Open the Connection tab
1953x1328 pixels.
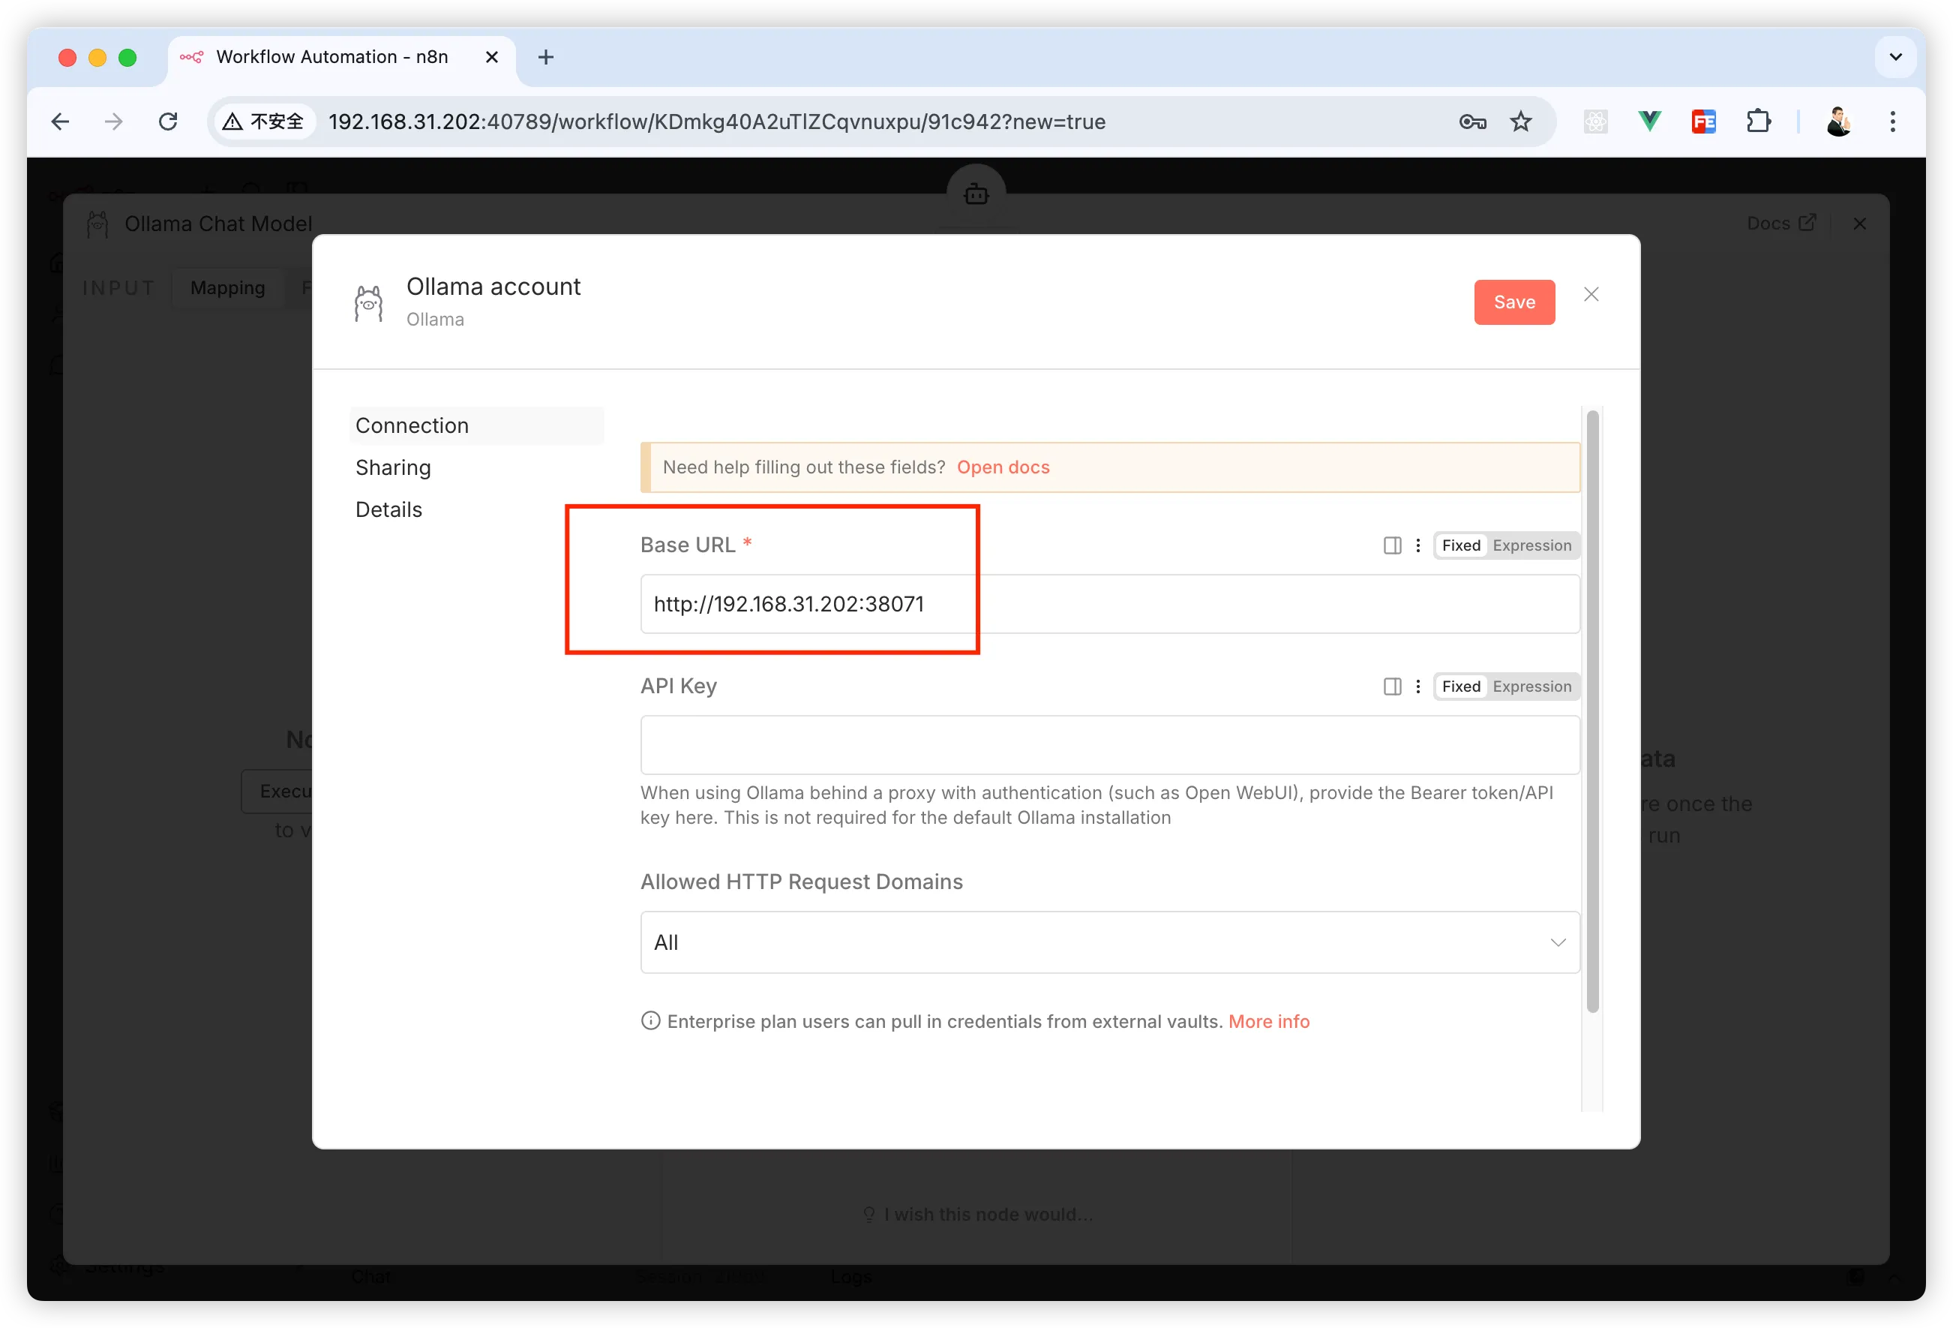tap(476, 425)
